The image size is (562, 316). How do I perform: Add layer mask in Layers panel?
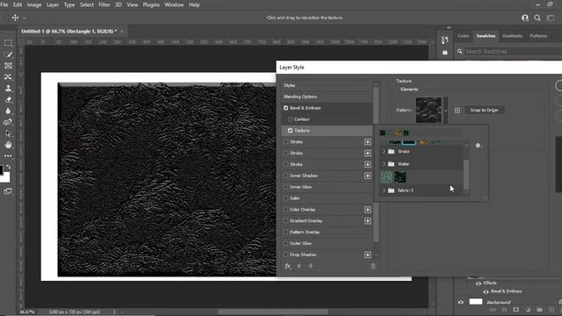[x=515, y=310]
